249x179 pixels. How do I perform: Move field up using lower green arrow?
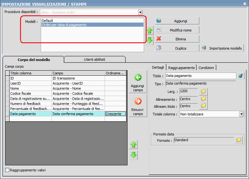134,145
